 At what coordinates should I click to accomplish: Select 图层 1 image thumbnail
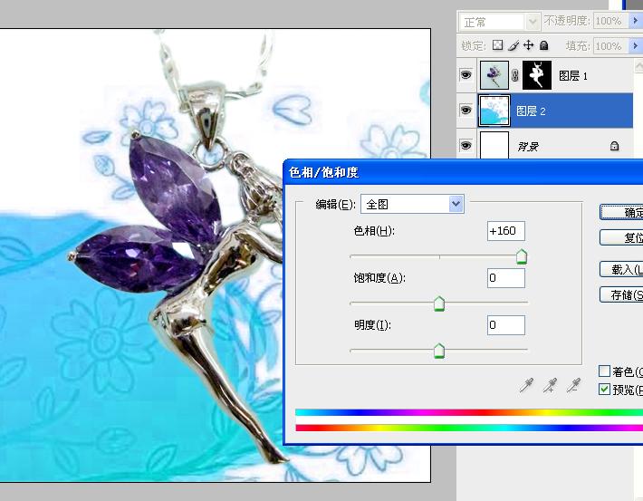click(494, 75)
